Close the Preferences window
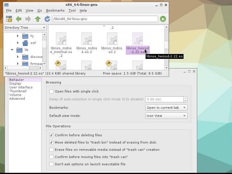The width and height of the screenshot is (232, 174). coord(194,71)
